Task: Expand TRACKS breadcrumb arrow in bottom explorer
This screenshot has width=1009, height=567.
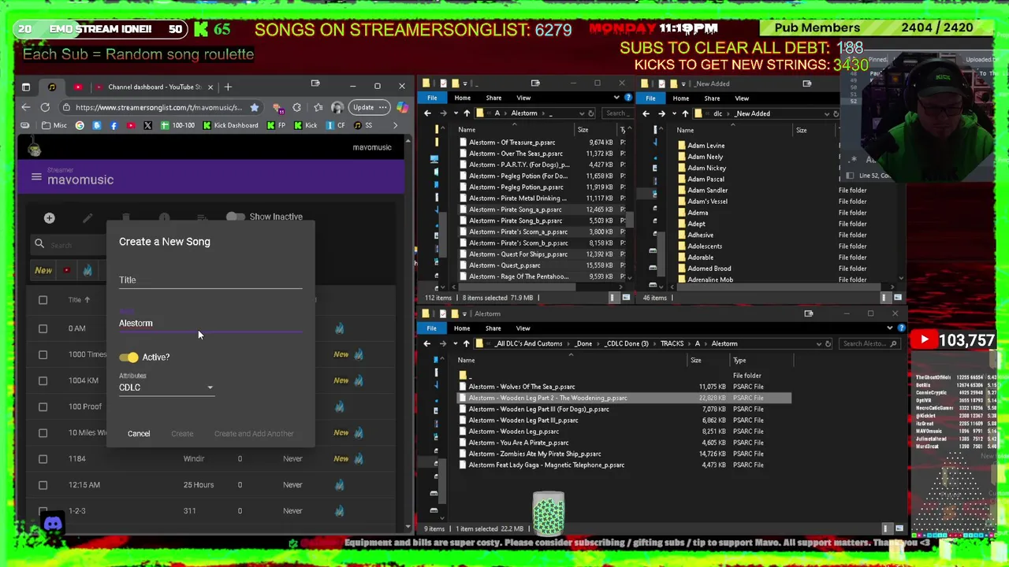Action: coord(689,343)
